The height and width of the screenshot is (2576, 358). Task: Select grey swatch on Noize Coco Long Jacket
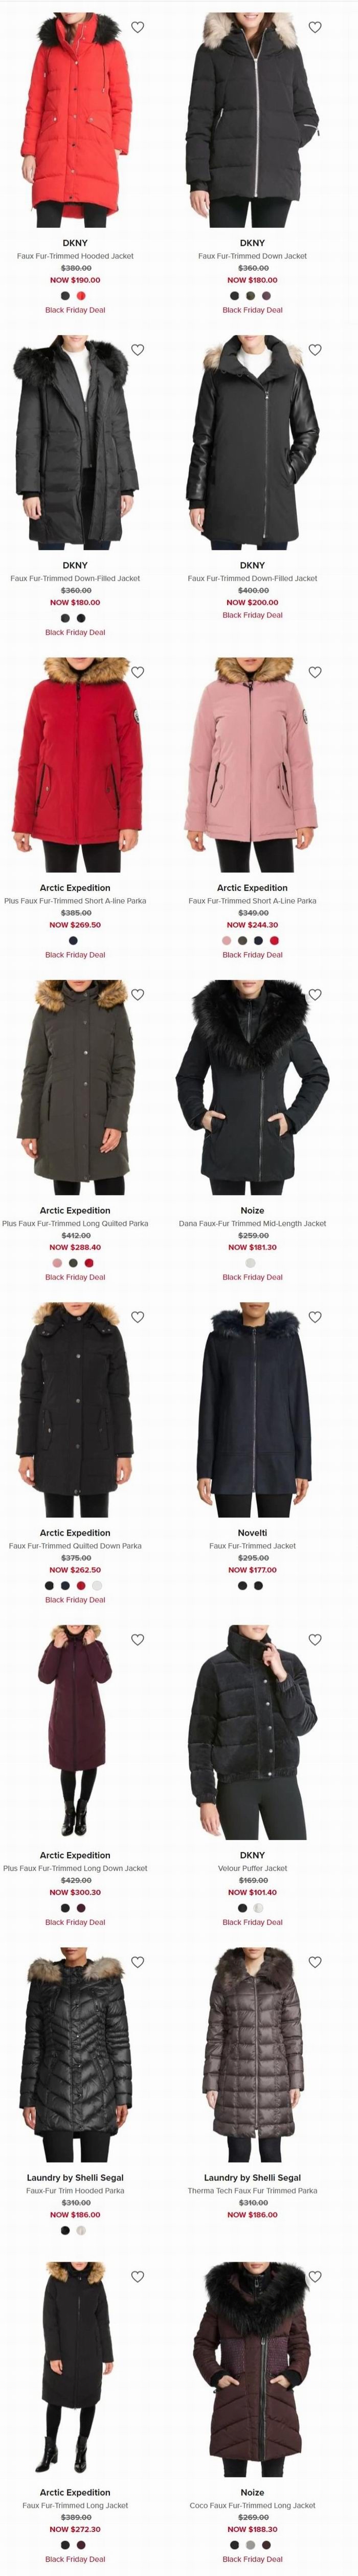pos(250,2544)
